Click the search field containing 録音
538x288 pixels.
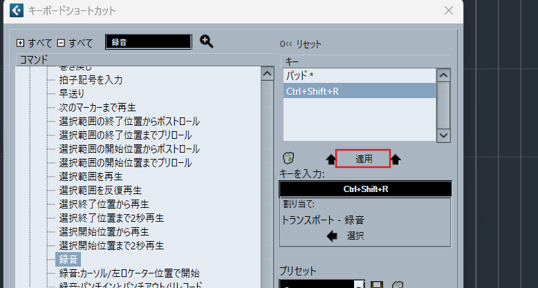149,42
